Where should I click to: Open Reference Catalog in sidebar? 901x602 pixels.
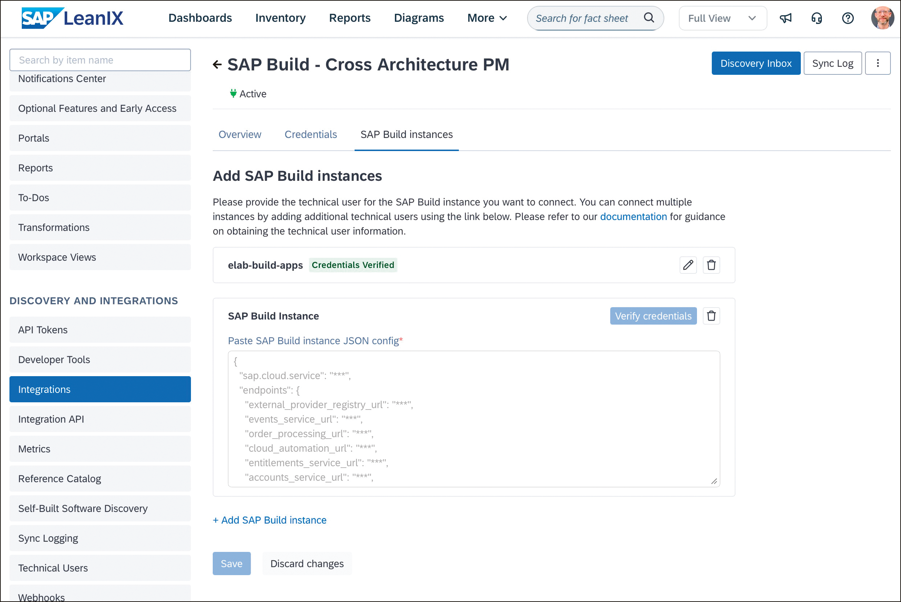point(100,479)
